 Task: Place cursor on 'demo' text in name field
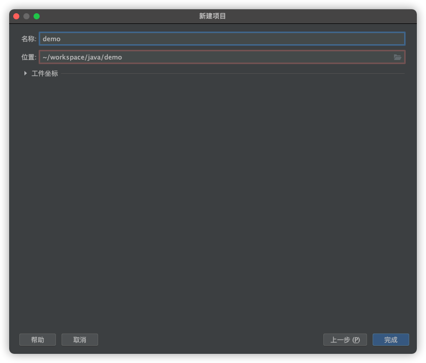click(51, 39)
